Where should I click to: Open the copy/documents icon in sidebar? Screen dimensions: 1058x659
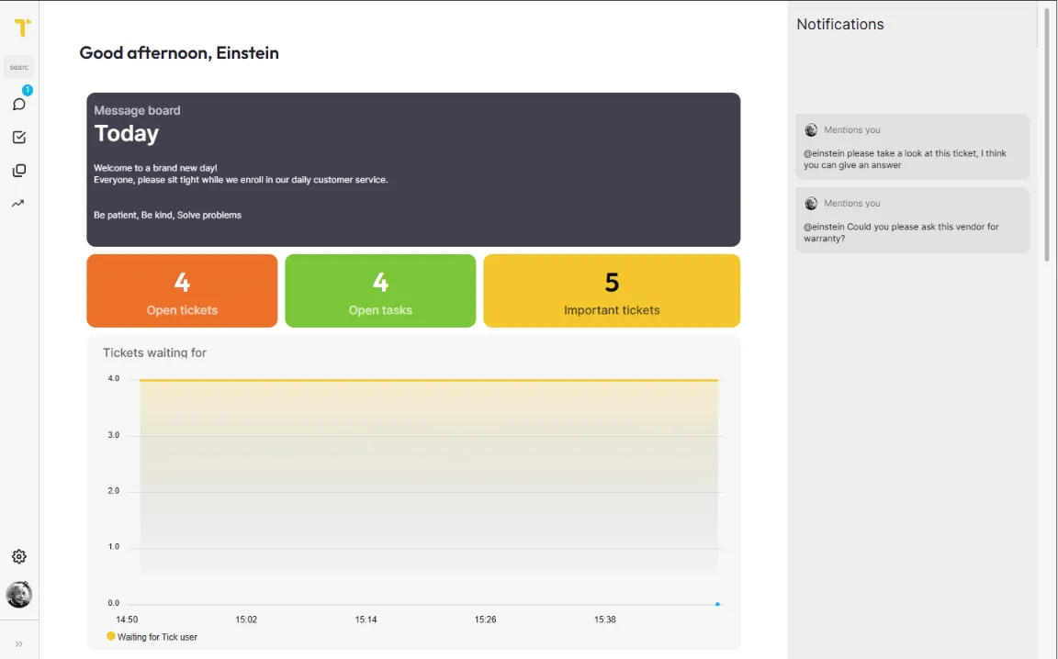click(x=19, y=170)
